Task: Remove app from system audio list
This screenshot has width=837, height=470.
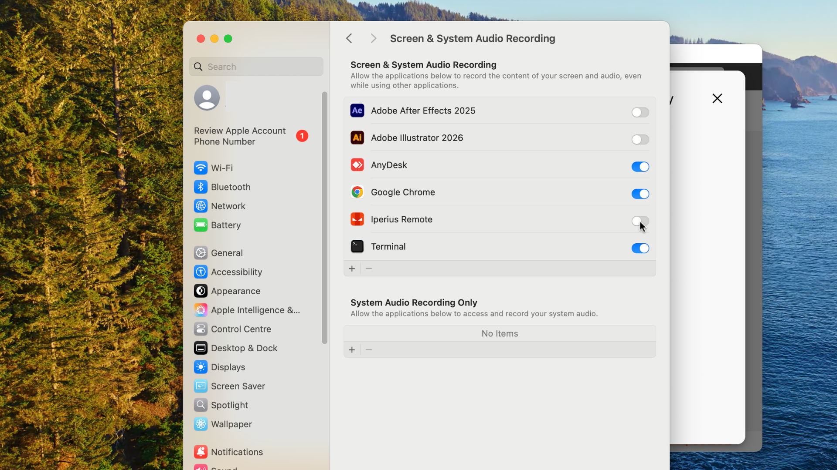Action: [x=369, y=350]
